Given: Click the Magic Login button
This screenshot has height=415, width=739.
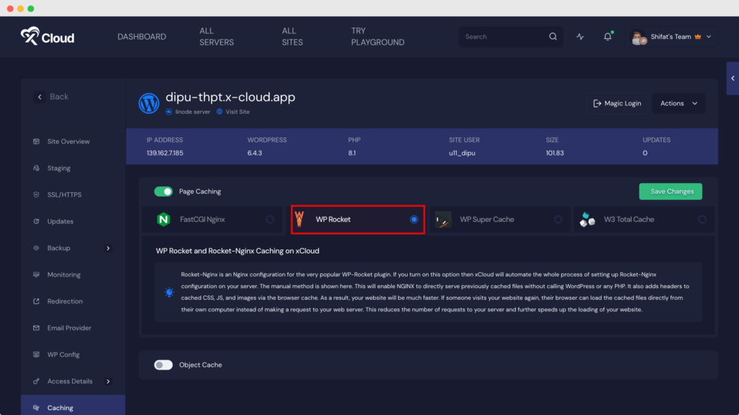Looking at the screenshot, I should (616, 103).
